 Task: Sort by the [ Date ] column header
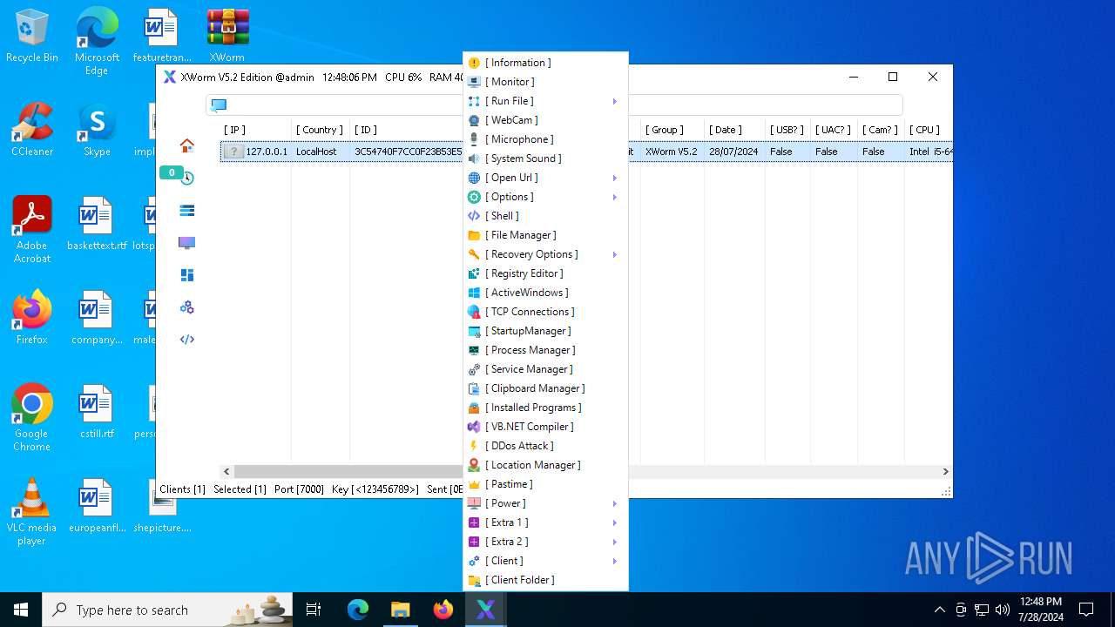click(726, 130)
